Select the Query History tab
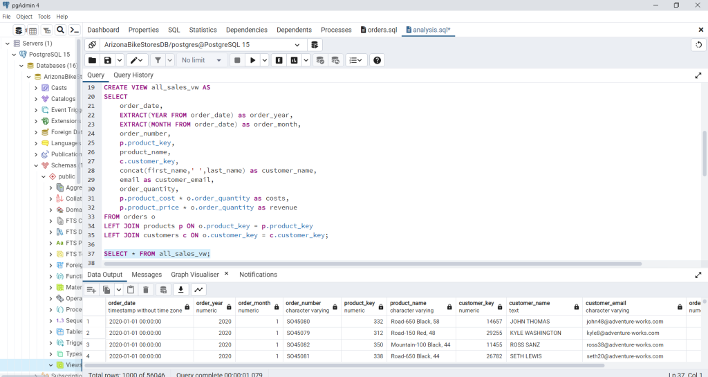The image size is (708, 377). 133,75
